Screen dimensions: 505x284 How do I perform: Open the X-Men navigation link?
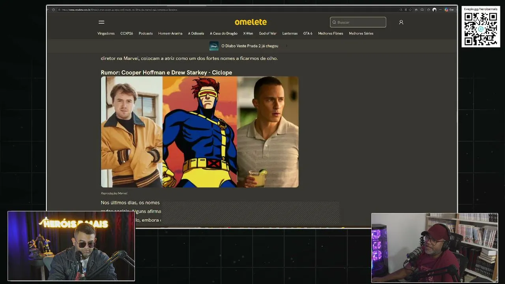[248, 34]
